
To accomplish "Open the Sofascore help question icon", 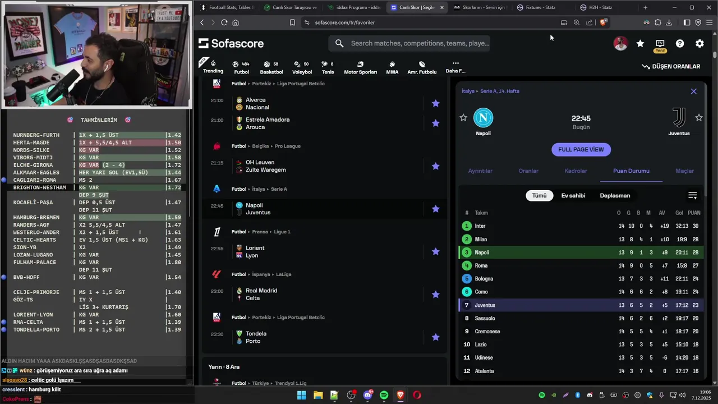I will coord(680,43).
